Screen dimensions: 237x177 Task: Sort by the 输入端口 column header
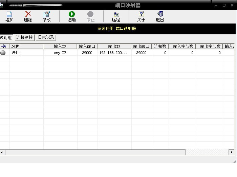pos(87,47)
